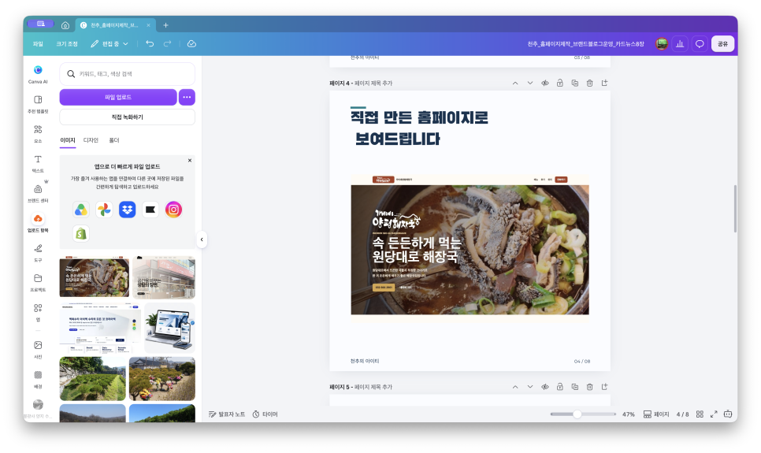This screenshot has height=453, width=761.
Task: Collapse the side panel arrow
Action: pyautogui.click(x=202, y=239)
